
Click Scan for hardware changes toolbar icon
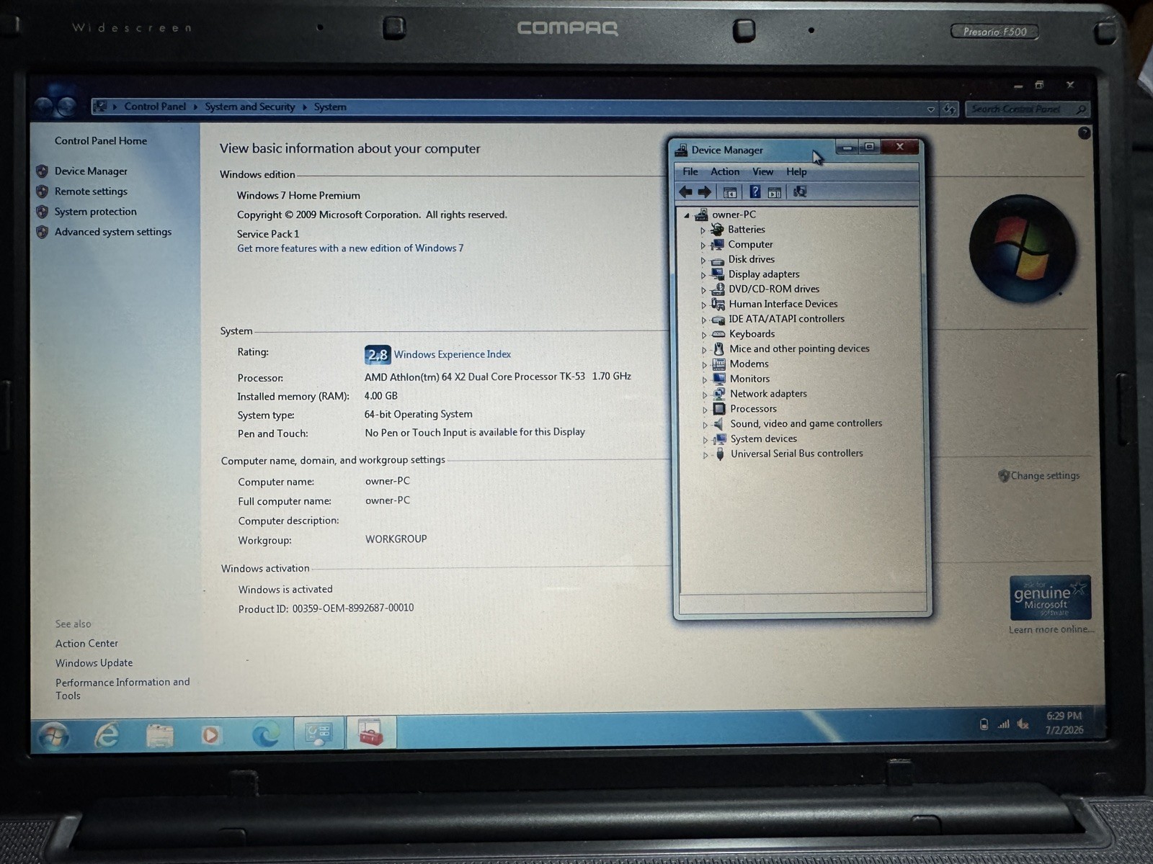(x=800, y=192)
